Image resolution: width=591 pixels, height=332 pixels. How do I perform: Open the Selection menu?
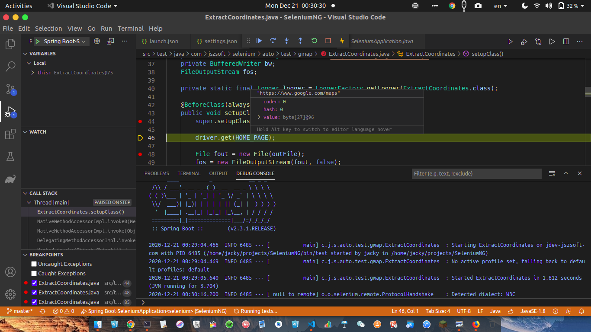pyautogui.click(x=48, y=29)
